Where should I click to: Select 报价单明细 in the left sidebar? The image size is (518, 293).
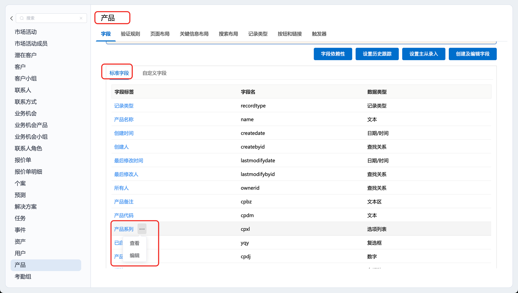coord(28,172)
